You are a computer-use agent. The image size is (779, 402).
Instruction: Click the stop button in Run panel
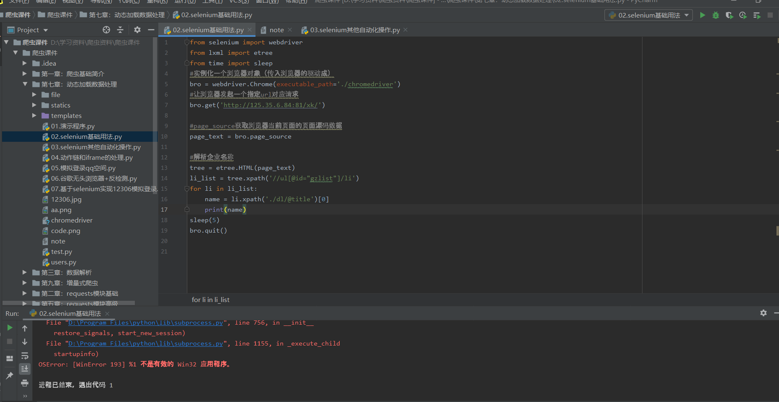10,342
